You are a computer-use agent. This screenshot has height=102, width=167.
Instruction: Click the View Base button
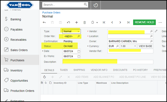click(145, 46)
